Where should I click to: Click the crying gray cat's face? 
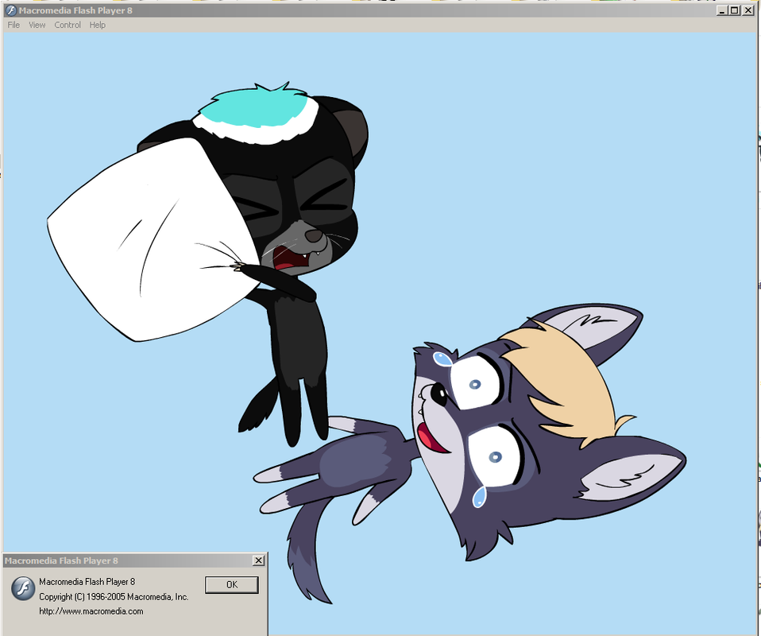click(485, 432)
